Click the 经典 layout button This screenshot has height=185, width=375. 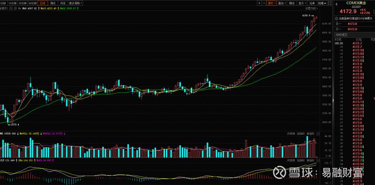click(x=312, y=3)
